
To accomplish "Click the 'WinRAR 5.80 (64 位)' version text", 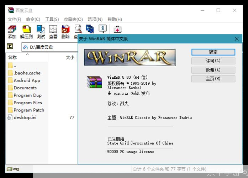I will [127, 77].
